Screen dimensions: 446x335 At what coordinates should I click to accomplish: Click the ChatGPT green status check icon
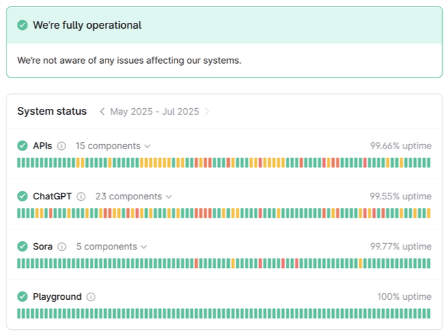click(x=22, y=196)
